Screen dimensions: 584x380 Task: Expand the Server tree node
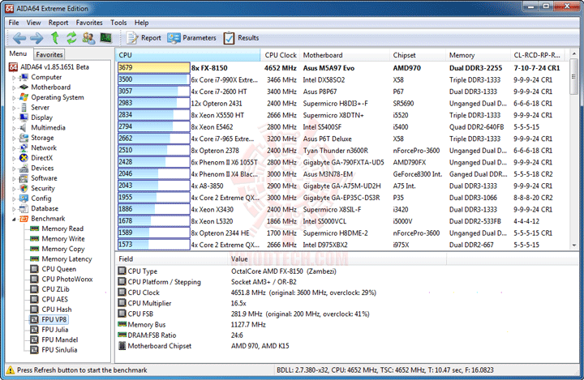point(14,108)
